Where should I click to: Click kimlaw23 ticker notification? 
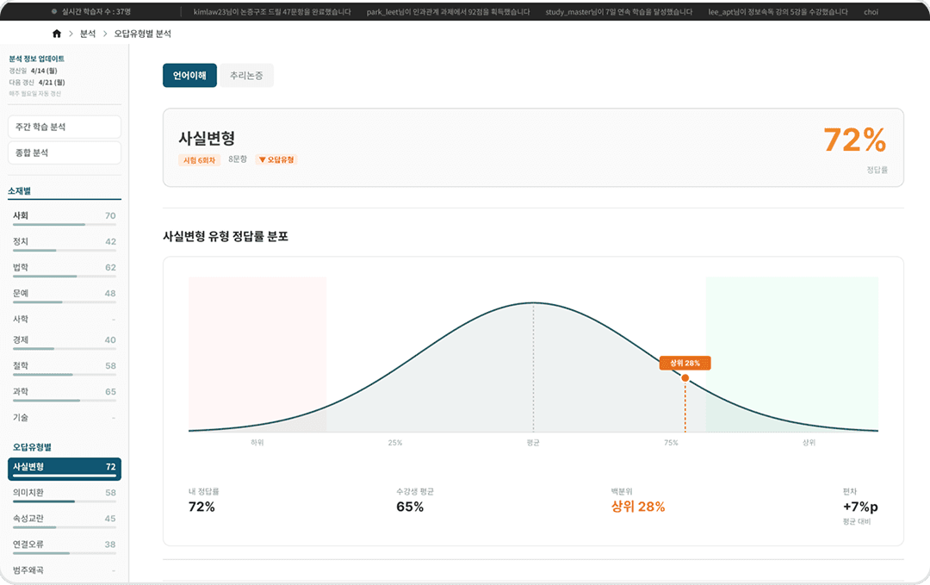[x=272, y=12]
